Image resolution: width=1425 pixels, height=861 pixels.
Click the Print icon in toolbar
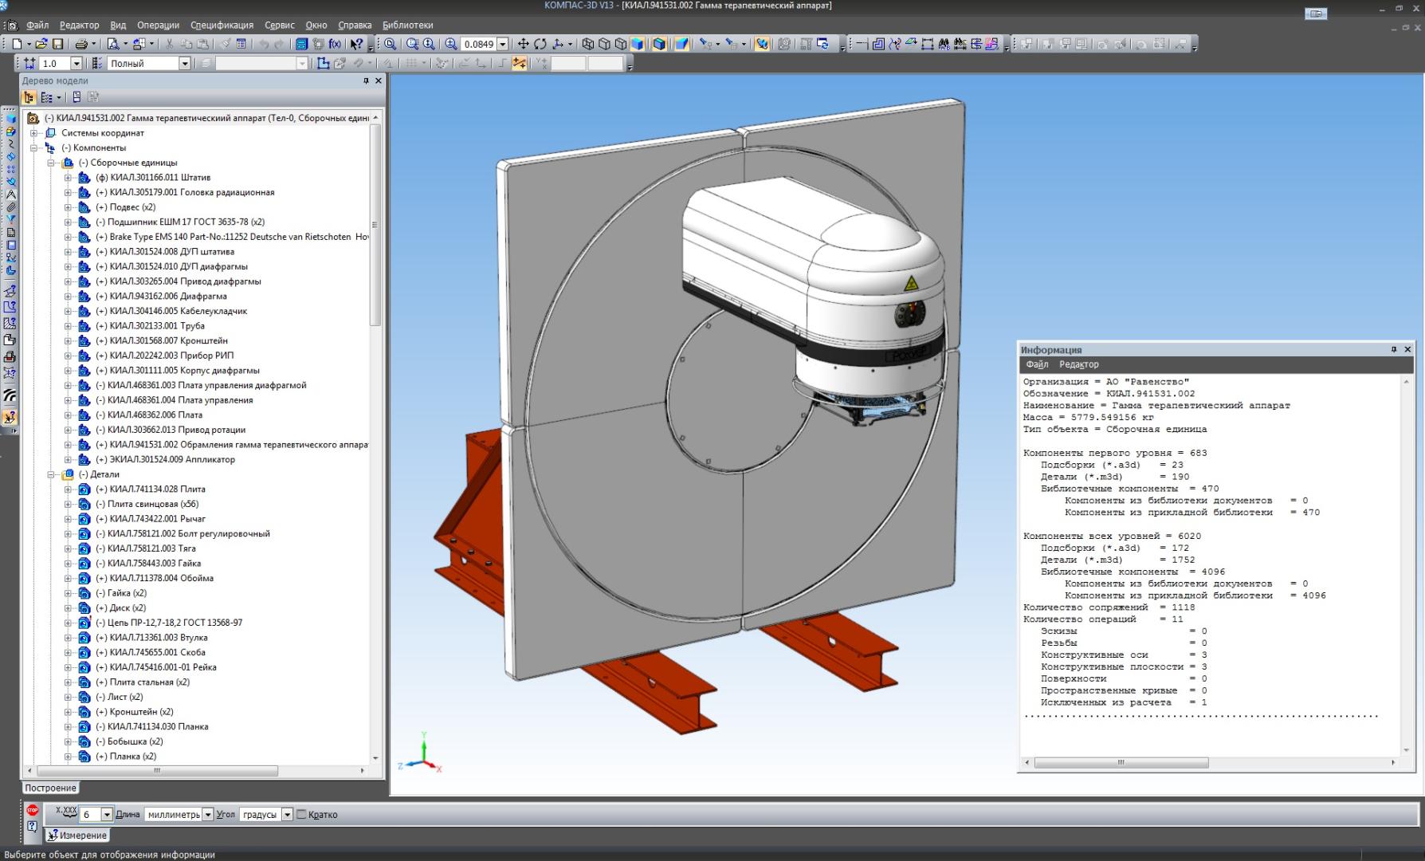coord(80,44)
